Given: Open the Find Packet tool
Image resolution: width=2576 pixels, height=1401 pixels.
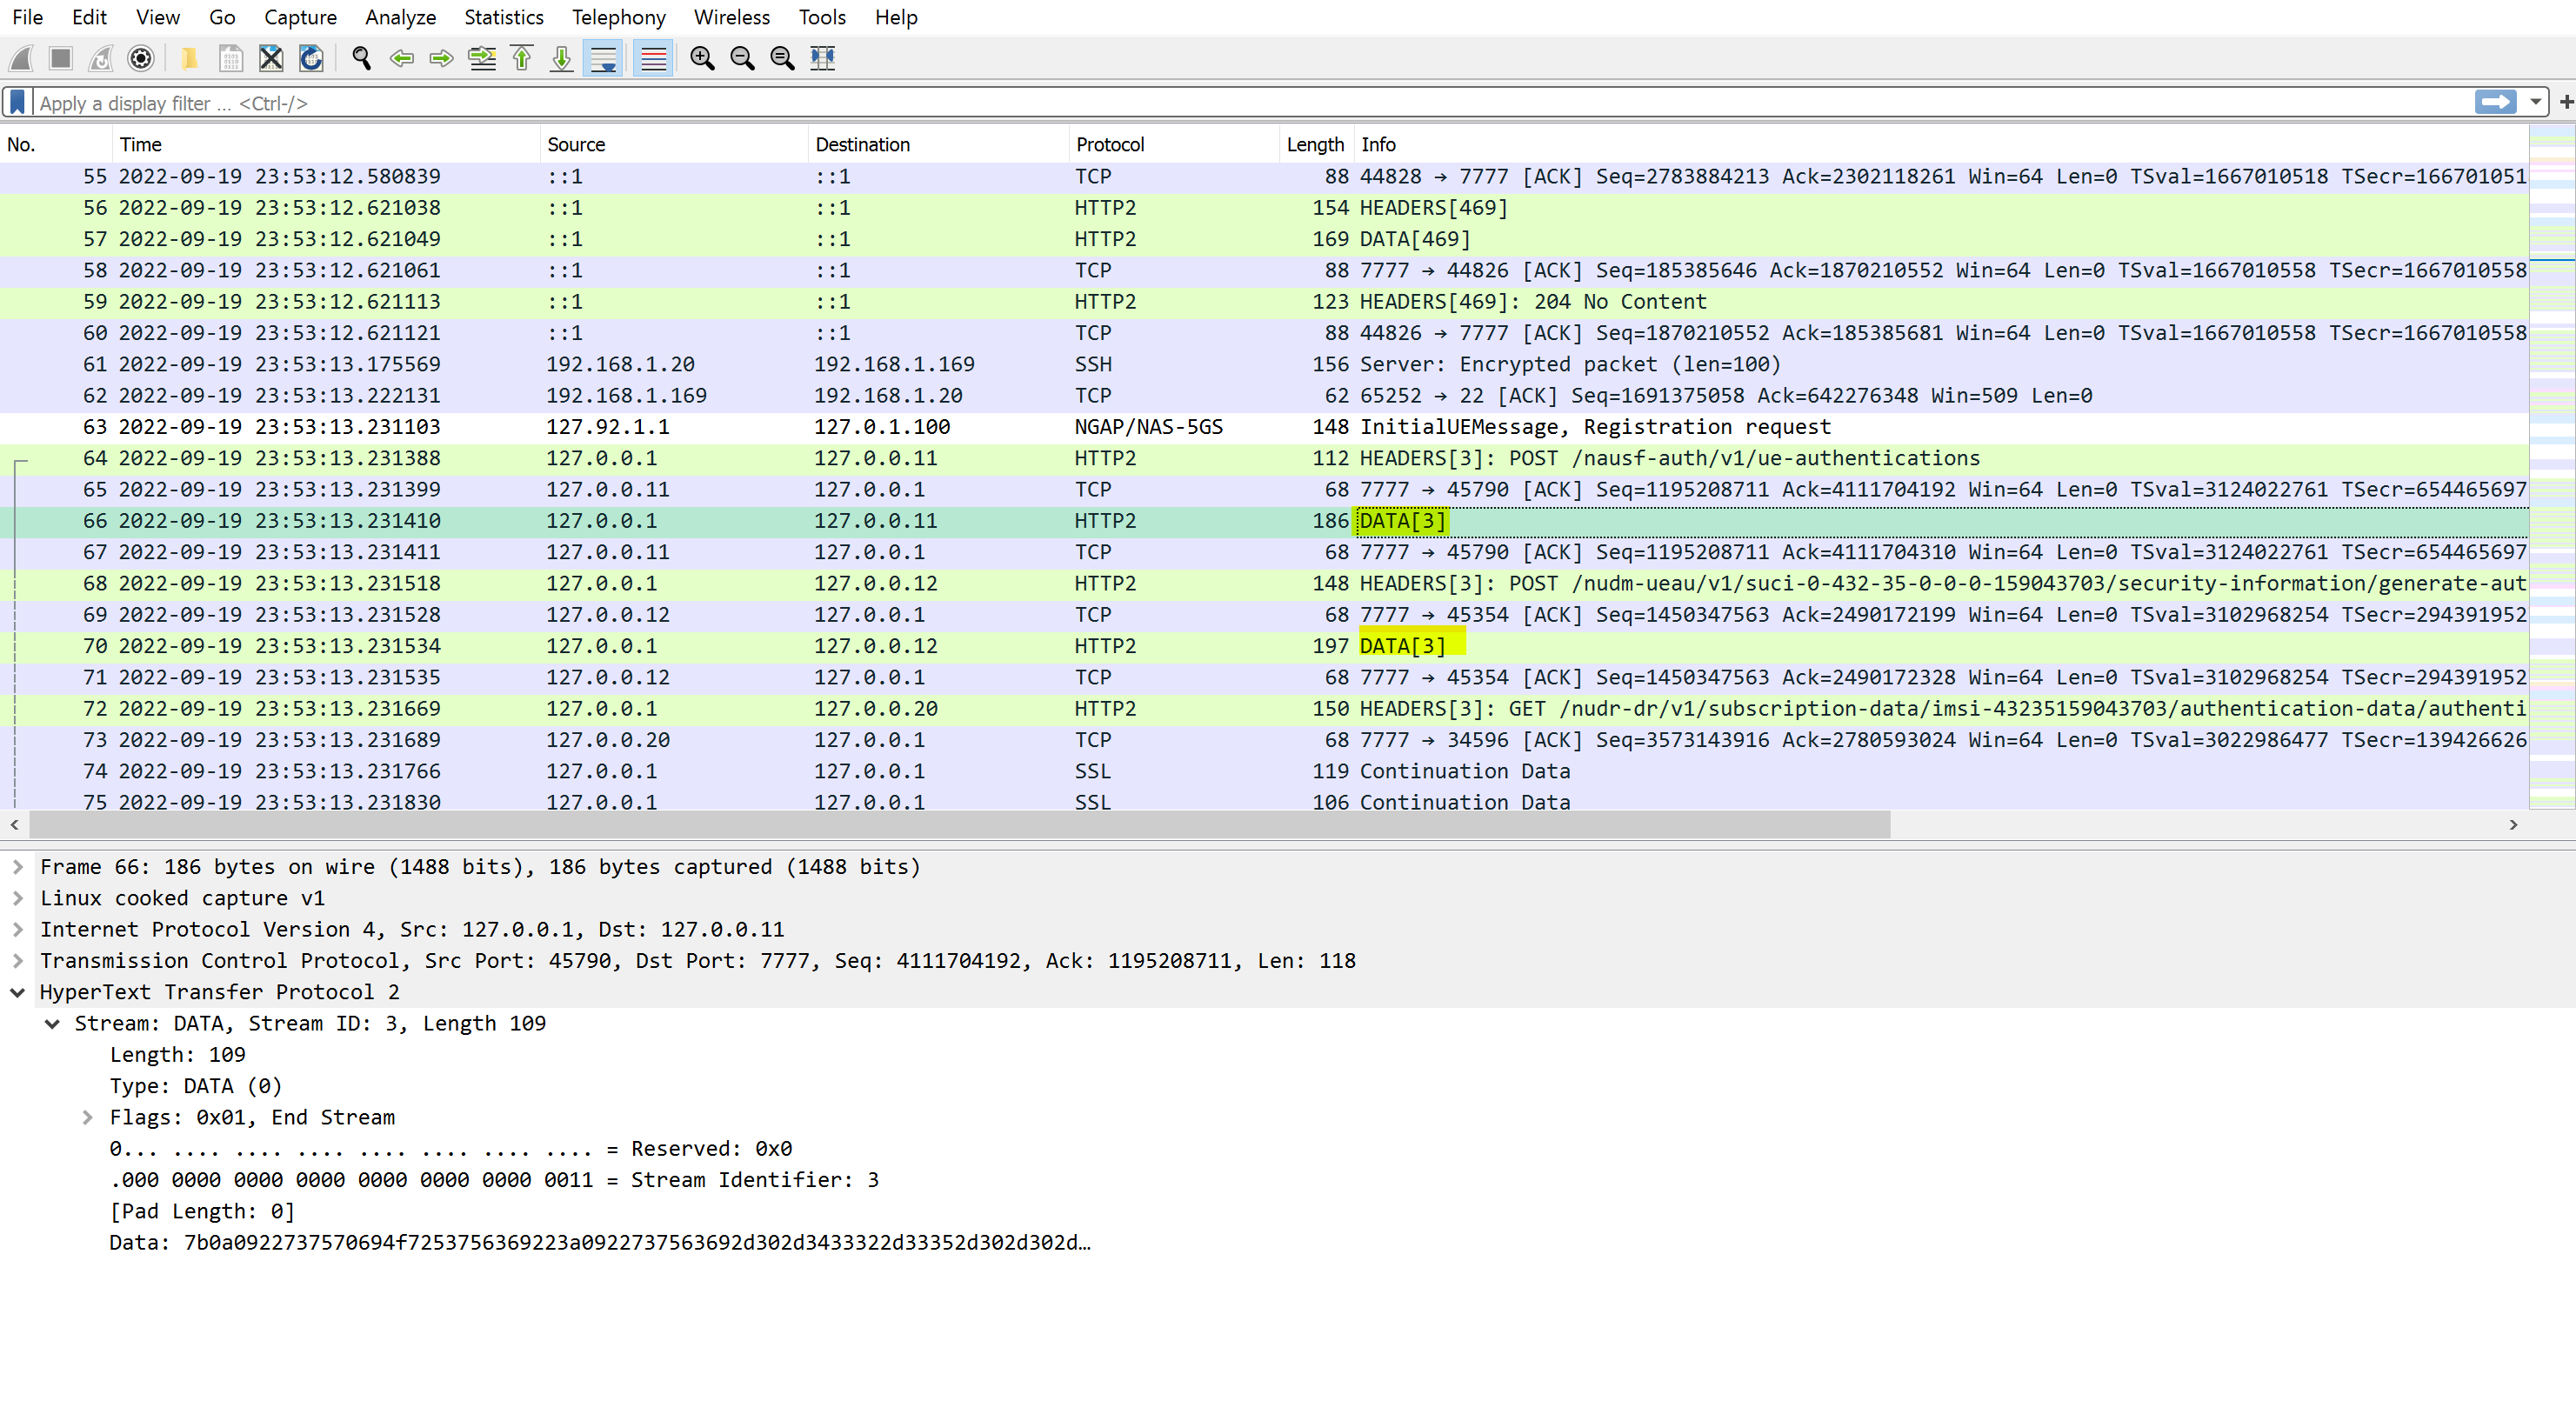Looking at the screenshot, I should pyautogui.click(x=361, y=58).
